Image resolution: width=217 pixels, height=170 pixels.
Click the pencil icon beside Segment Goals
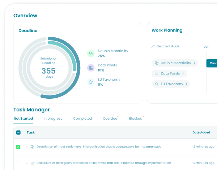point(153,47)
